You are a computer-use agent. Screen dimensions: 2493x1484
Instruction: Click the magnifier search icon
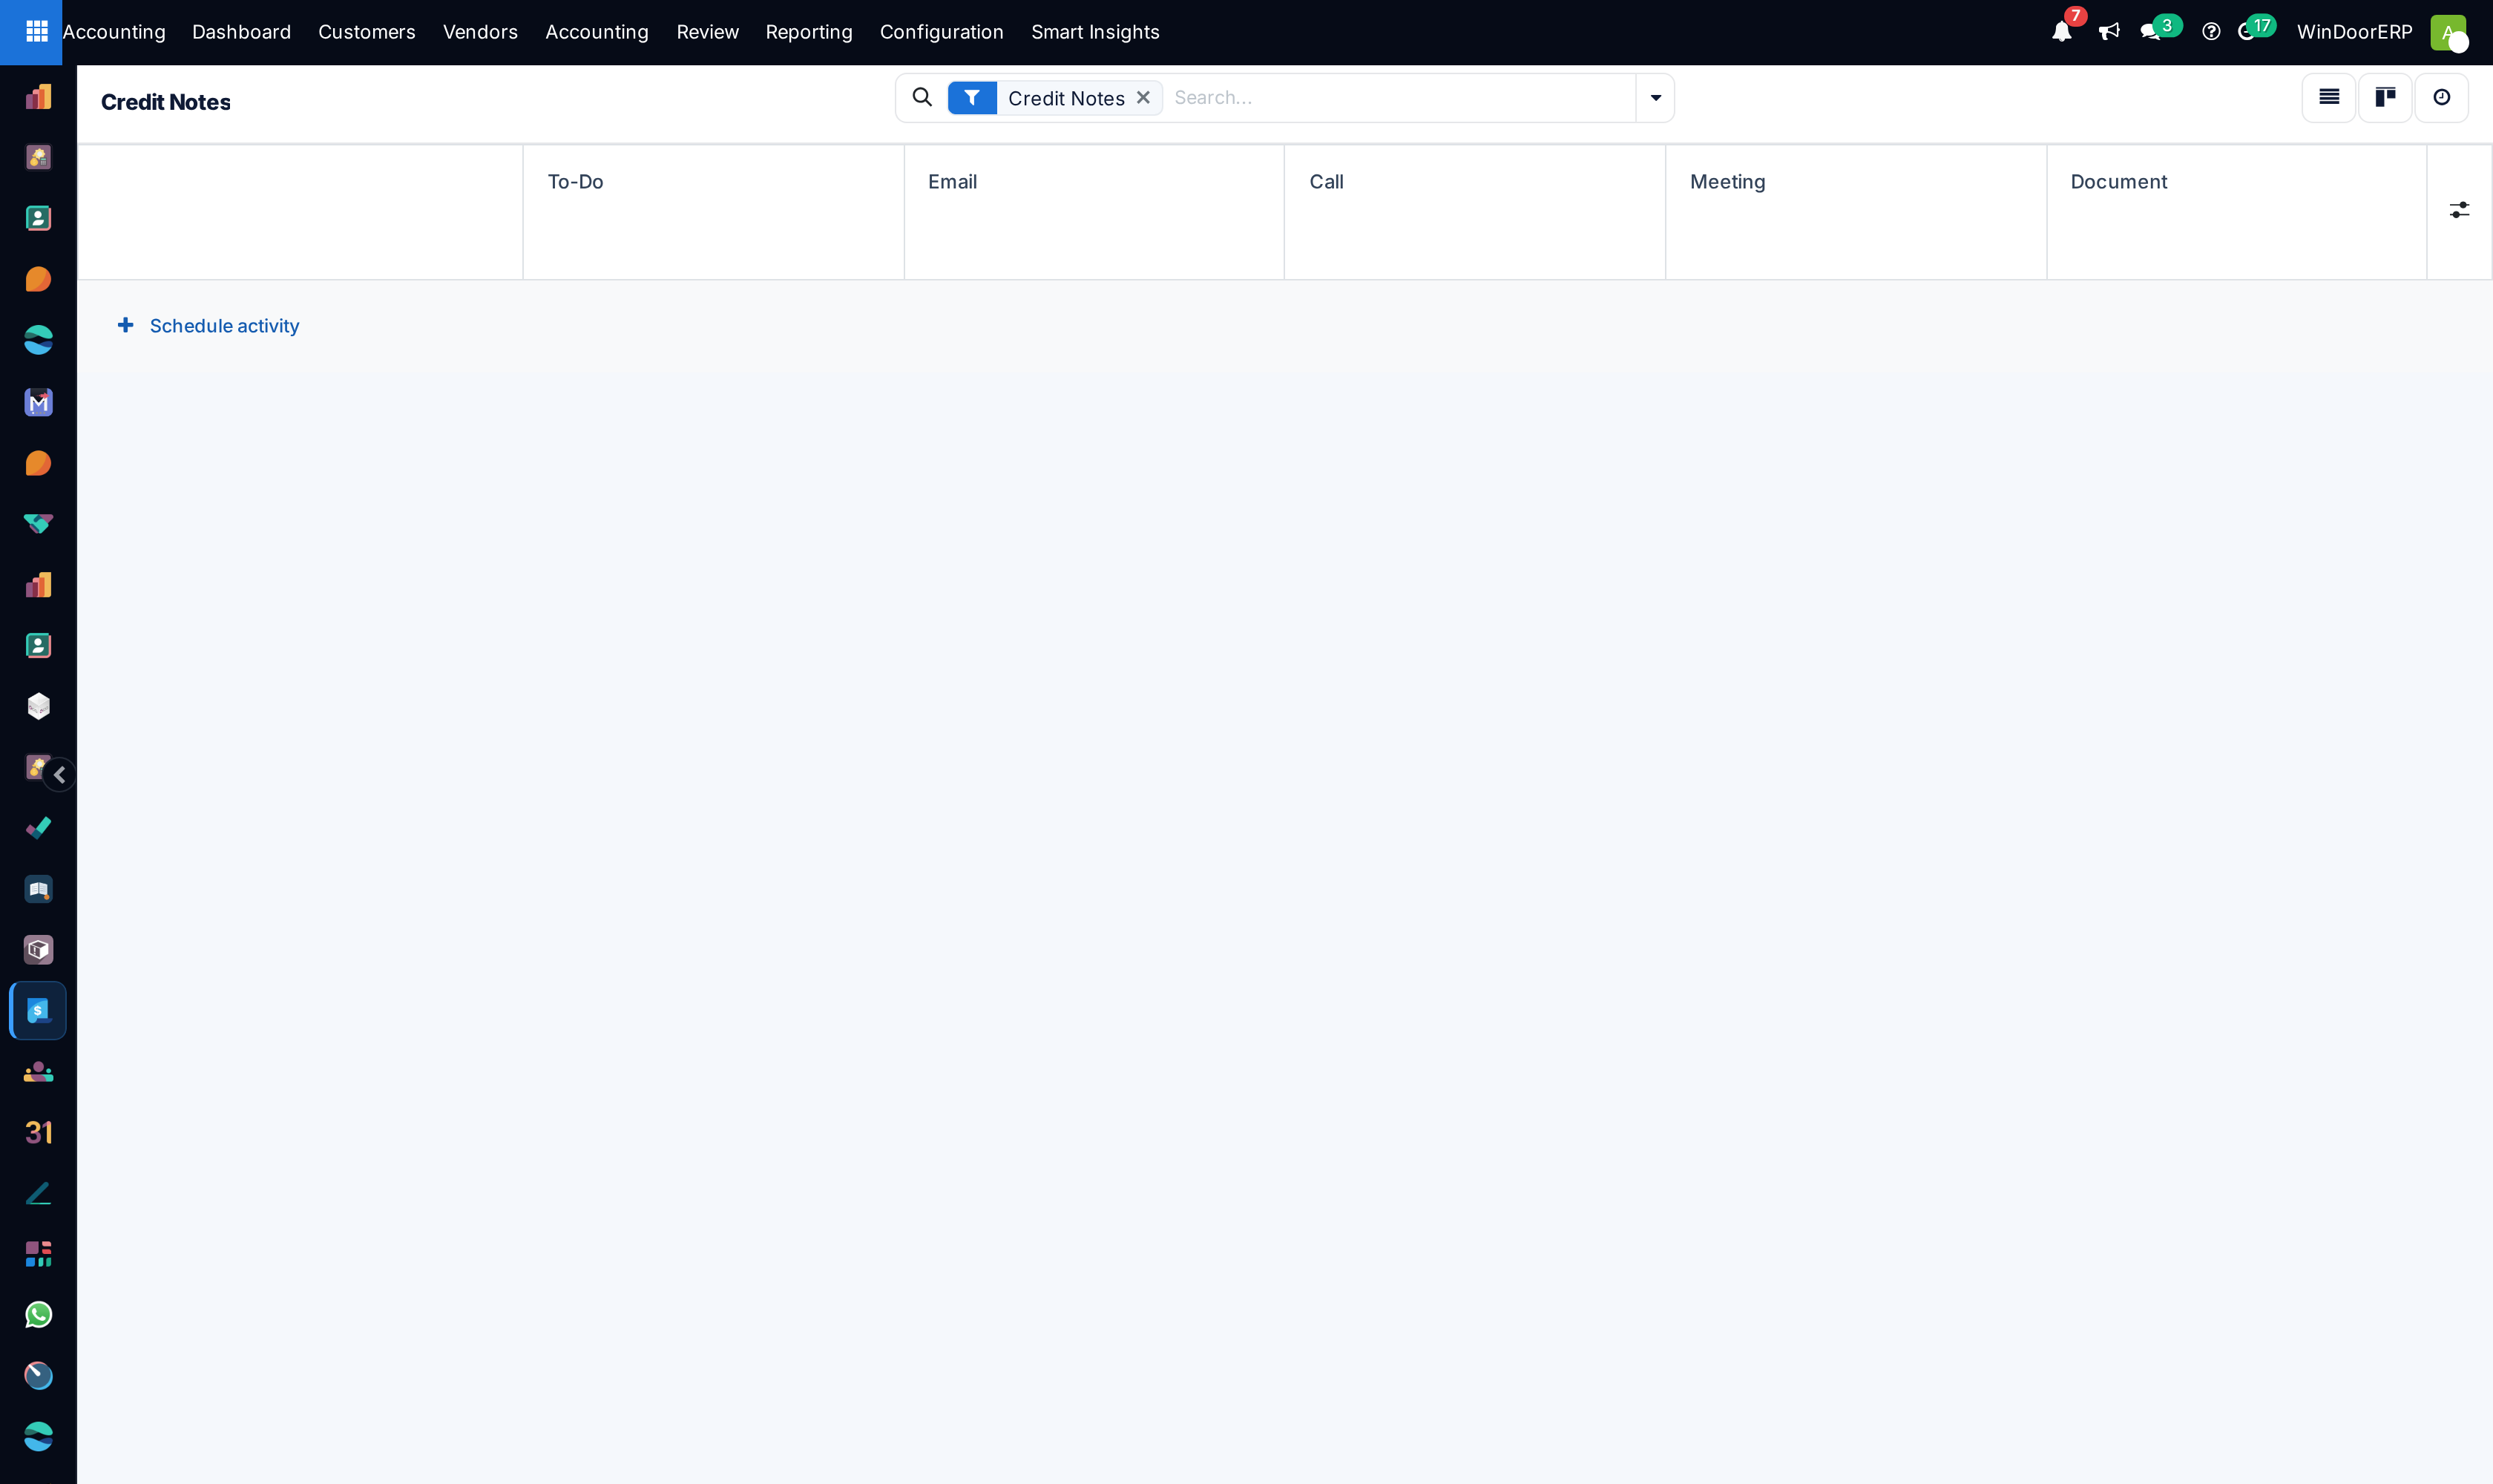coord(922,97)
